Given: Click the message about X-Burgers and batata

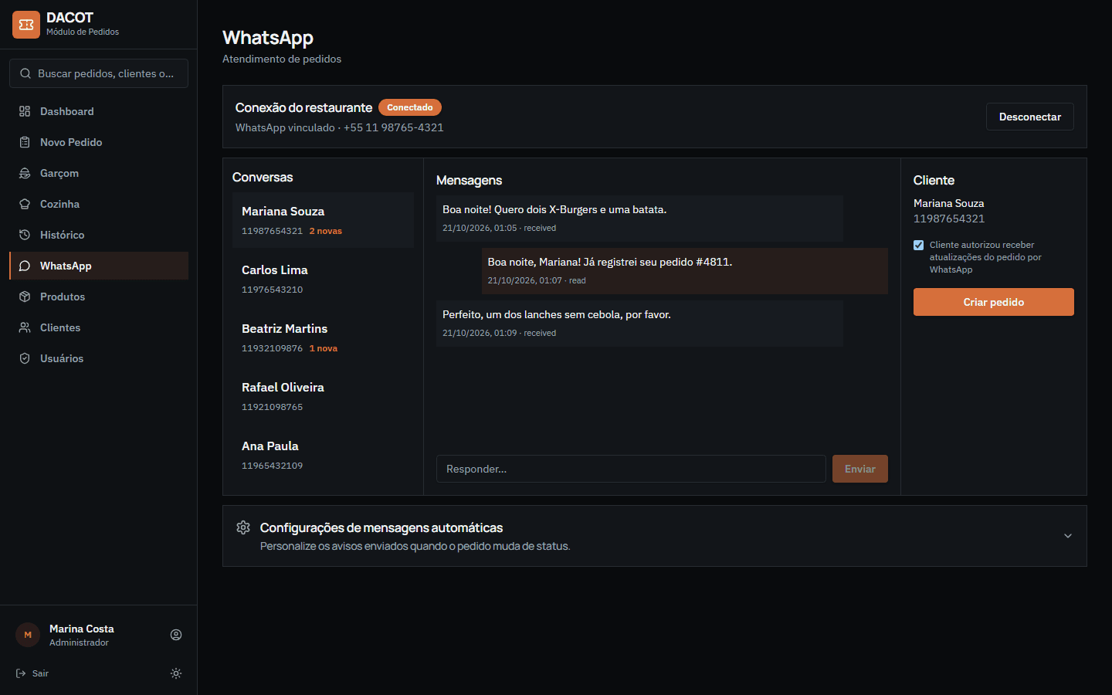Looking at the screenshot, I should click(x=639, y=219).
